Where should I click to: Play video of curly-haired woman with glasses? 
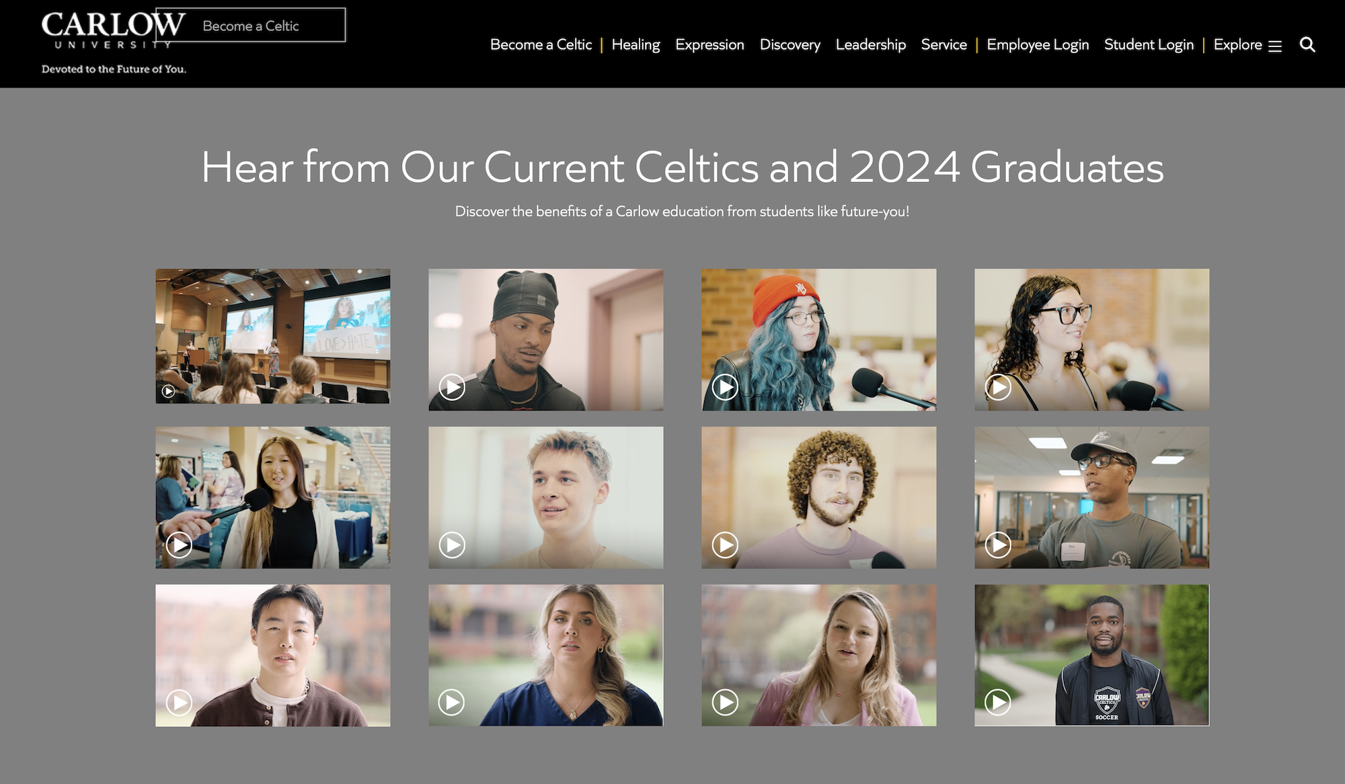tap(998, 387)
